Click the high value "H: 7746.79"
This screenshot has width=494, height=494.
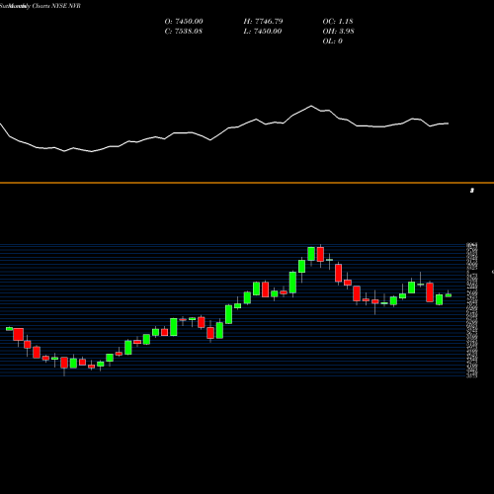[x=263, y=22]
